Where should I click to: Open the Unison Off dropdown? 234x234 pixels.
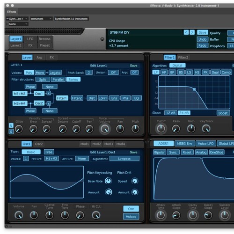[x=113, y=73]
